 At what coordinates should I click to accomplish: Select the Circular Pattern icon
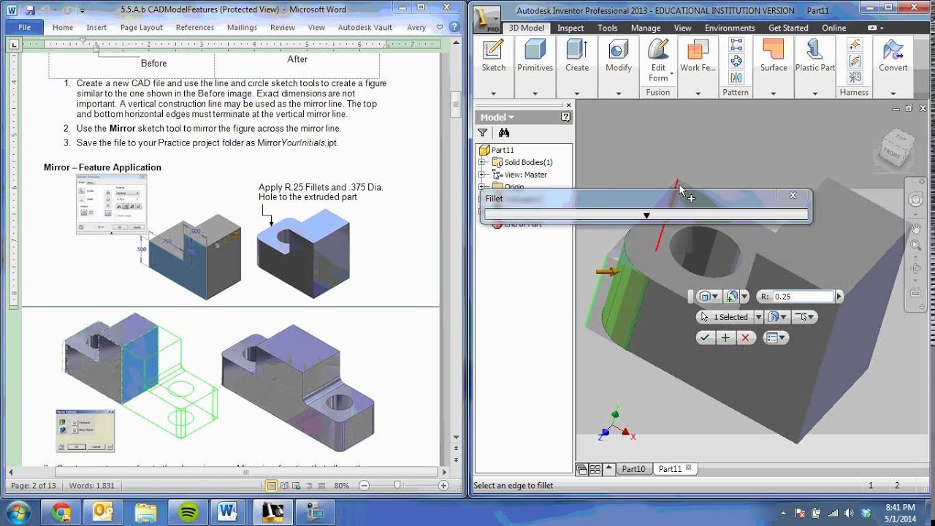coord(736,61)
